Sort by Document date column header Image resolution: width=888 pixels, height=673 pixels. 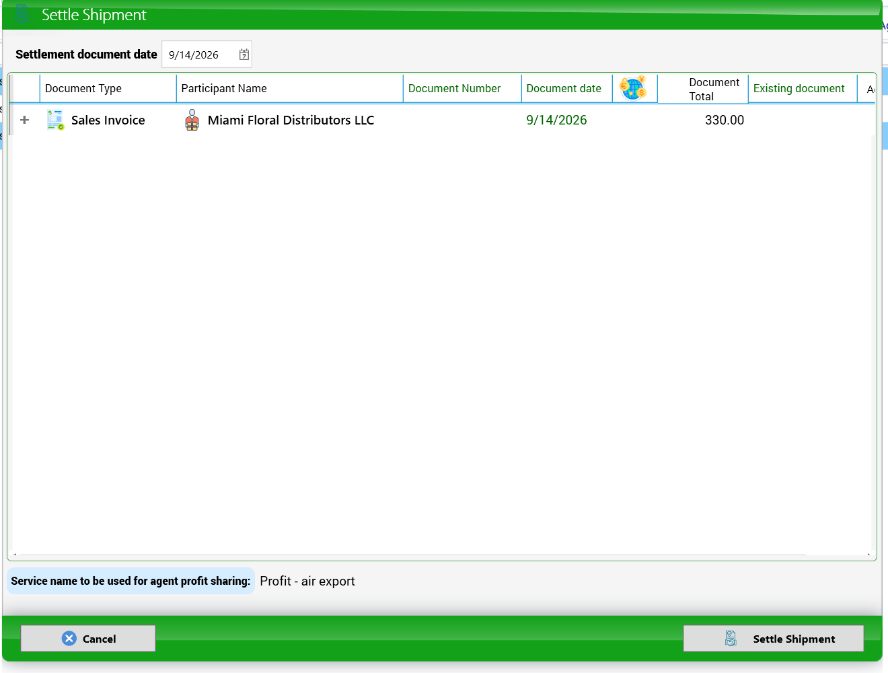566,88
